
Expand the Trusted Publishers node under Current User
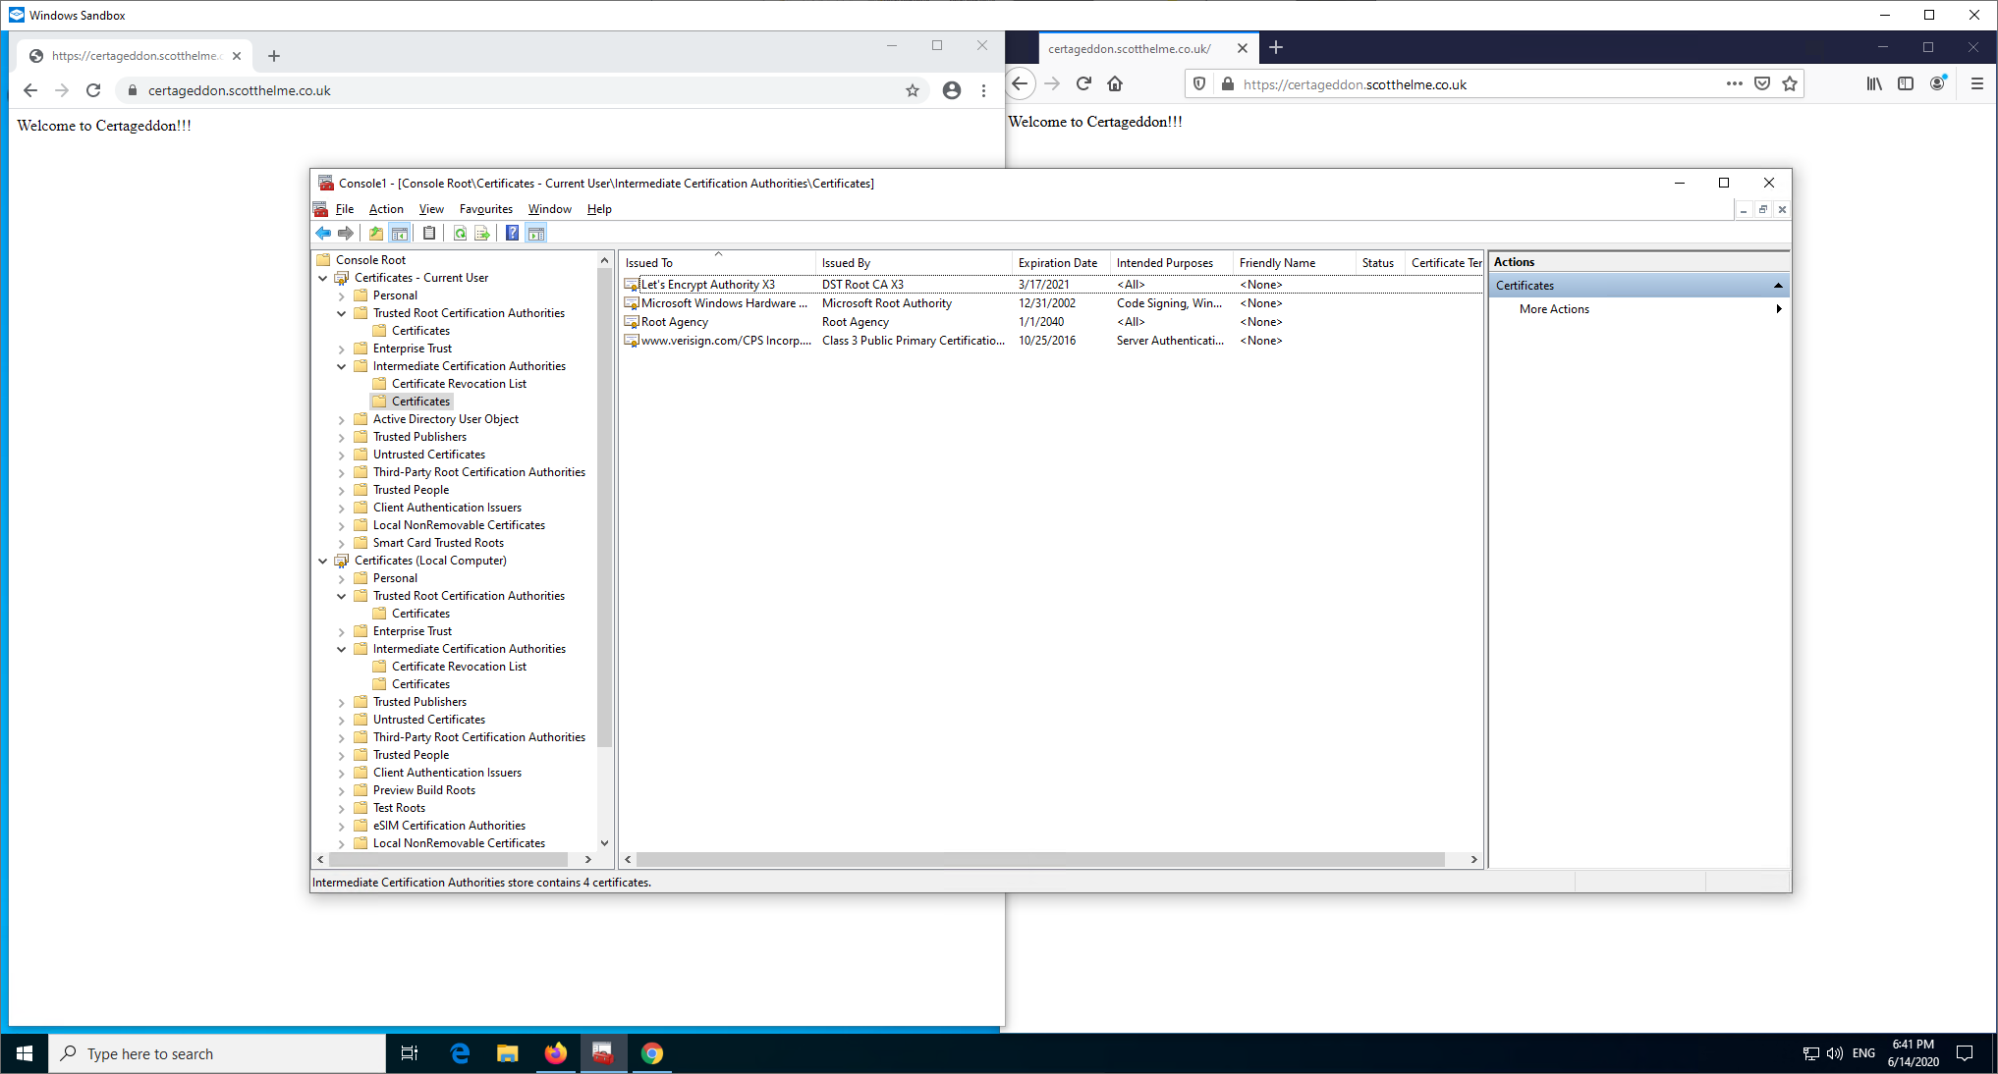pos(342,437)
